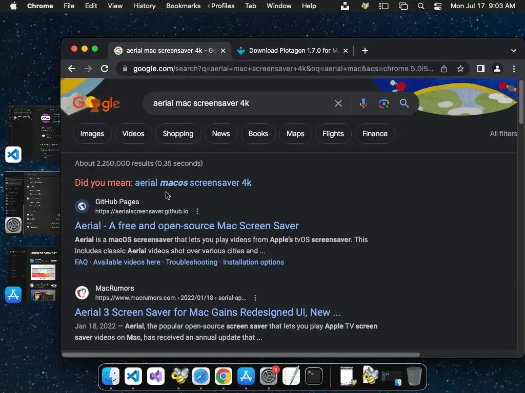Open the Troubleshooting sitelink
The height and width of the screenshot is (393, 525).
(192, 263)
